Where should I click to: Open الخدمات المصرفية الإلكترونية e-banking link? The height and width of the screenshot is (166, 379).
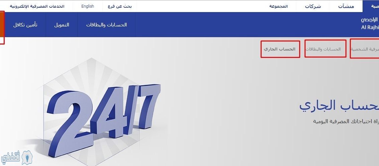tap(37, 6)
